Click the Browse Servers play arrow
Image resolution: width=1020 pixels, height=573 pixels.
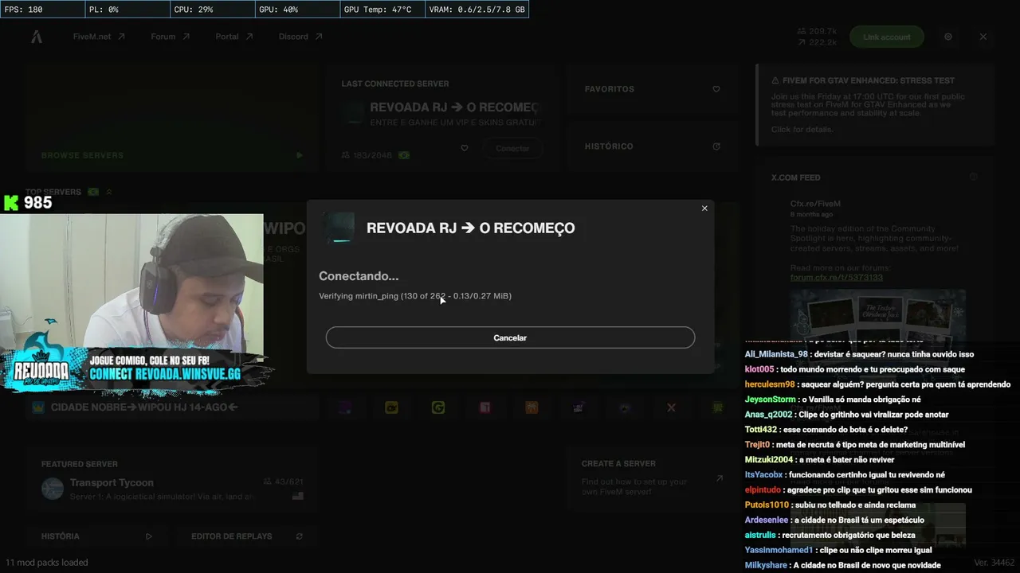point(300,155)
